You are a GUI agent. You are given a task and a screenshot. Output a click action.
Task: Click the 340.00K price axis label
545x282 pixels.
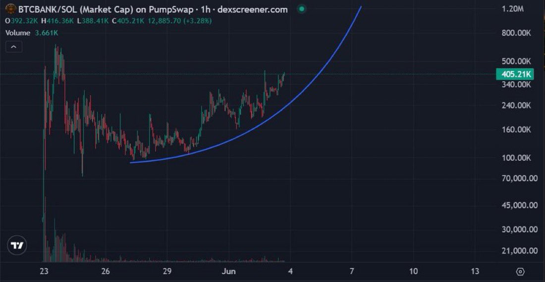point(516,84)
